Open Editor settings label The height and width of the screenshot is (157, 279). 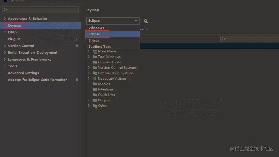pos(13,32)
